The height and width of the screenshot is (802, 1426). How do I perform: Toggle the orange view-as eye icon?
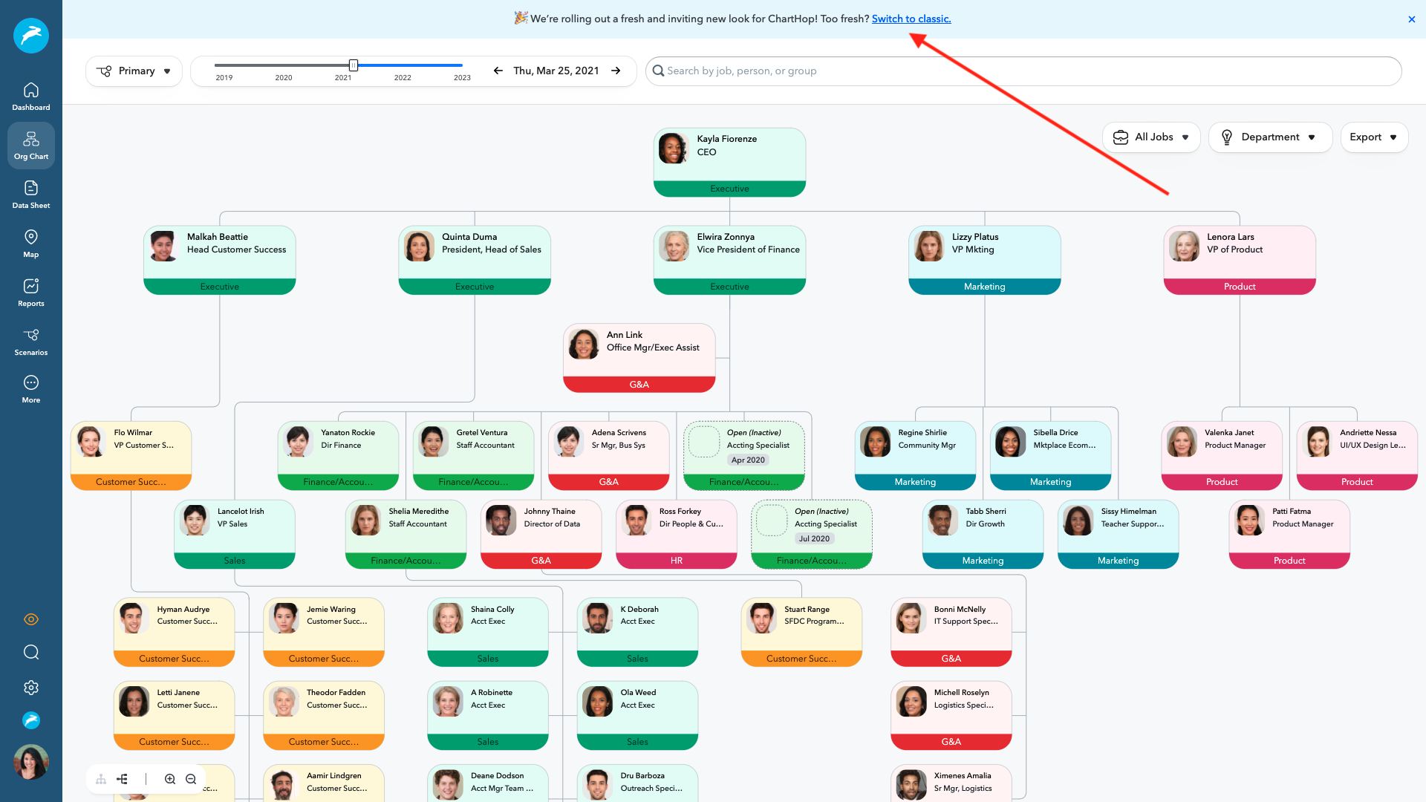[30, 619]
